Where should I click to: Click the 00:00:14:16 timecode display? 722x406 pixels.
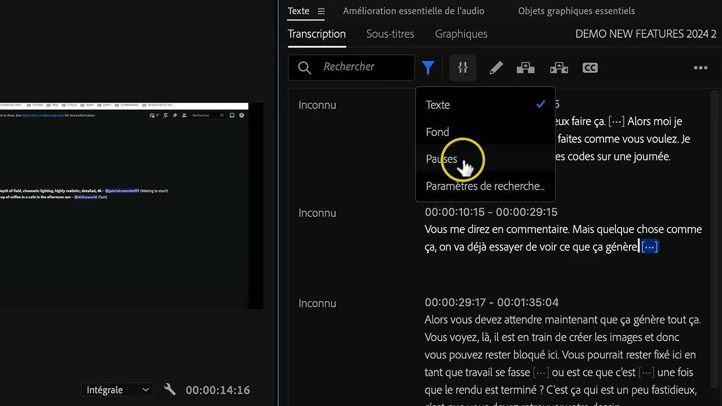pos(218,390)
